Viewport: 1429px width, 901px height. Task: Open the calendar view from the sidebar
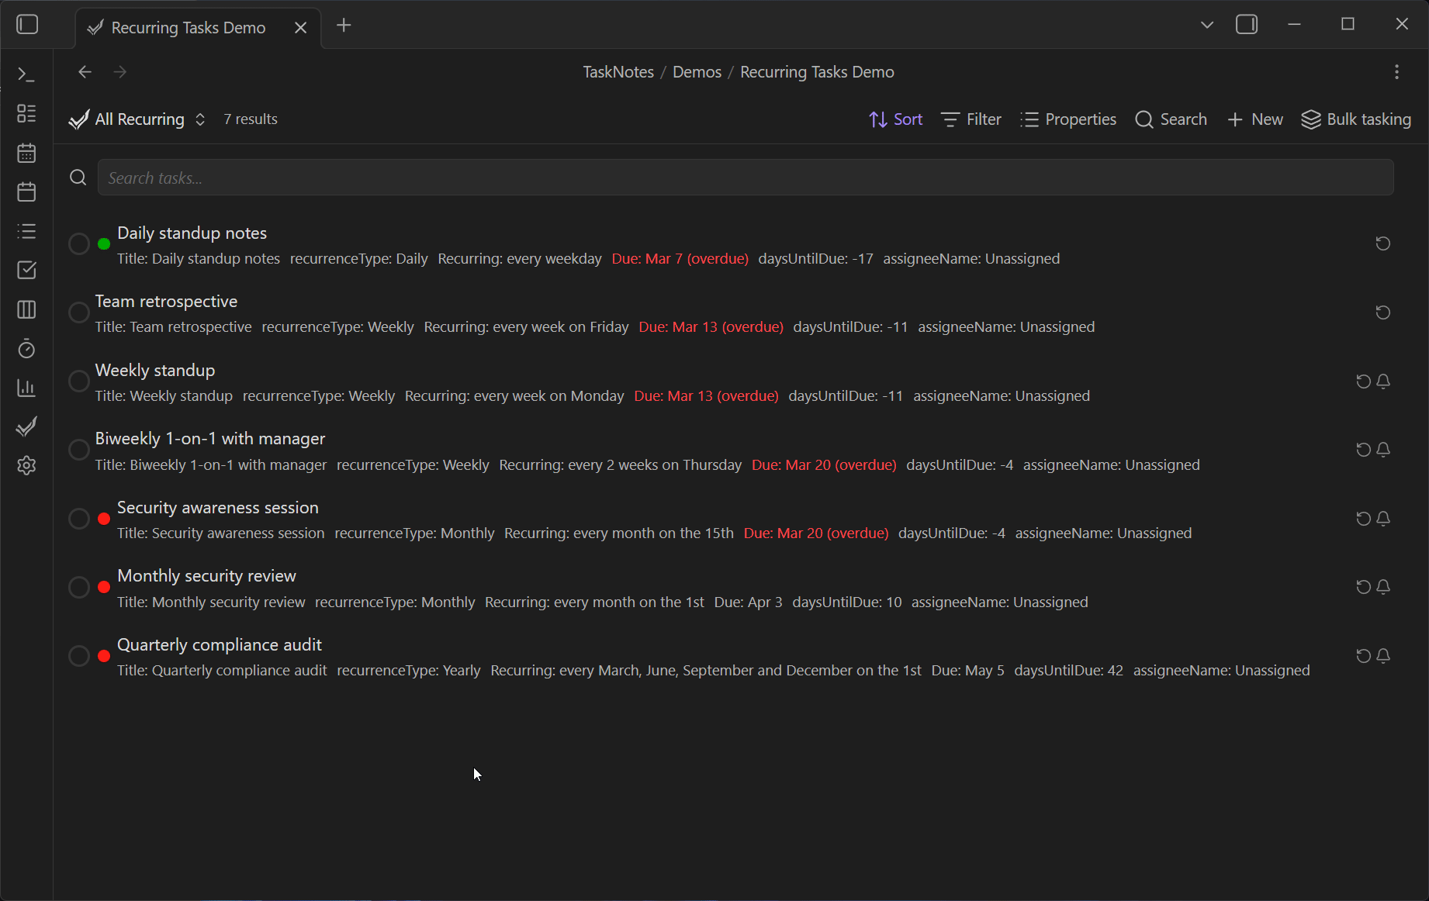tap(26, 153)
